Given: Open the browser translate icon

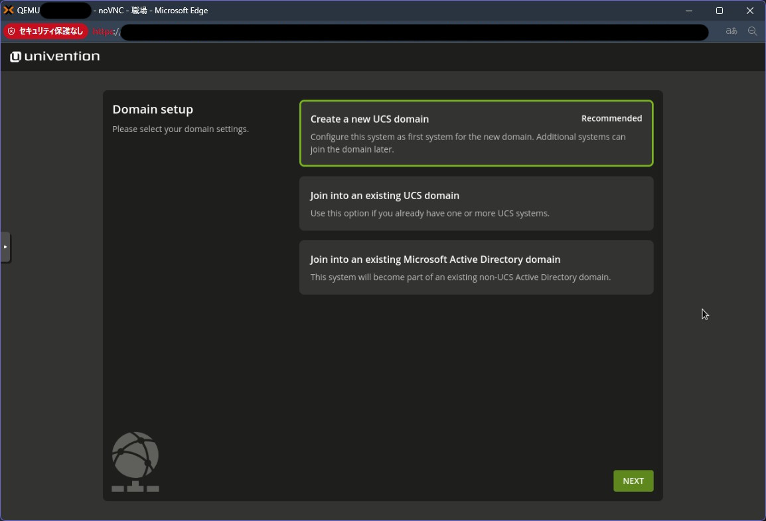Looking at the screenshot, I should [x=731, y=31].
